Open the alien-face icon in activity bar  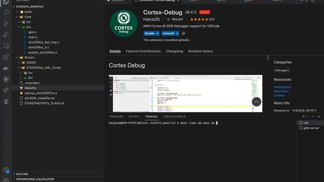[6, 101]
